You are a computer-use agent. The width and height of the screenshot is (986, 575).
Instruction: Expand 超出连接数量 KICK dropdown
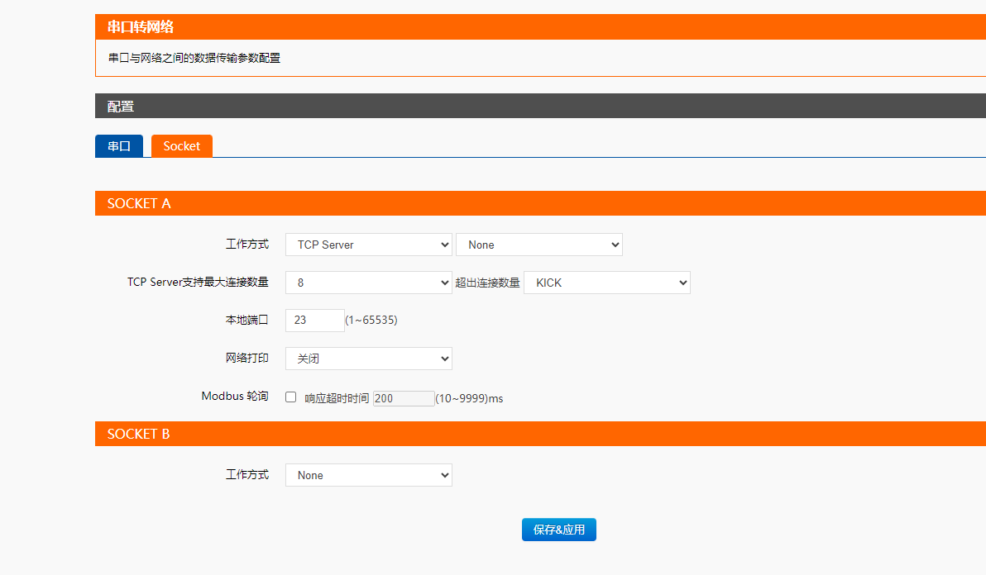click(x=606, y=283)
